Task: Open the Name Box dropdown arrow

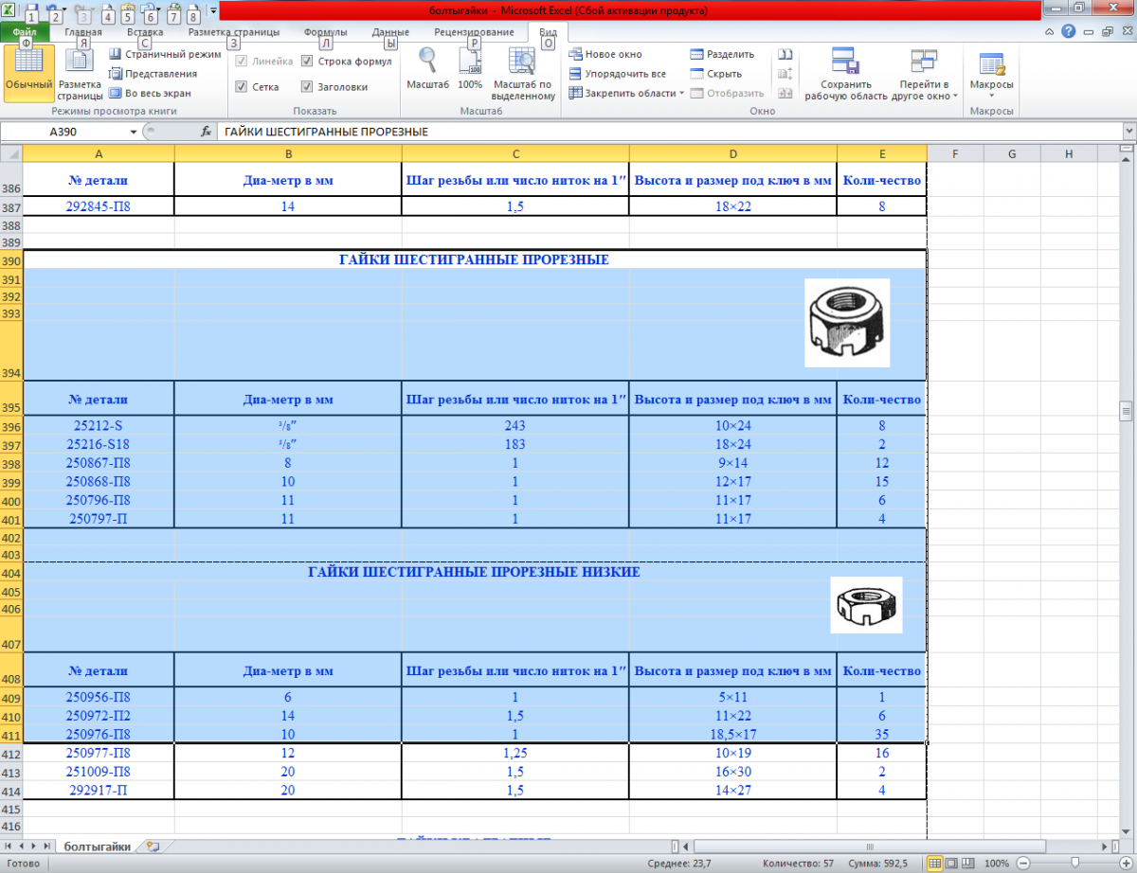Action: point(134,133)
